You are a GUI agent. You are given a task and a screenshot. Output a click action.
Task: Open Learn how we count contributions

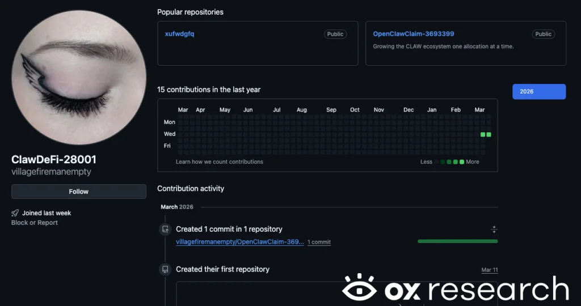click(x=220, y=161)
